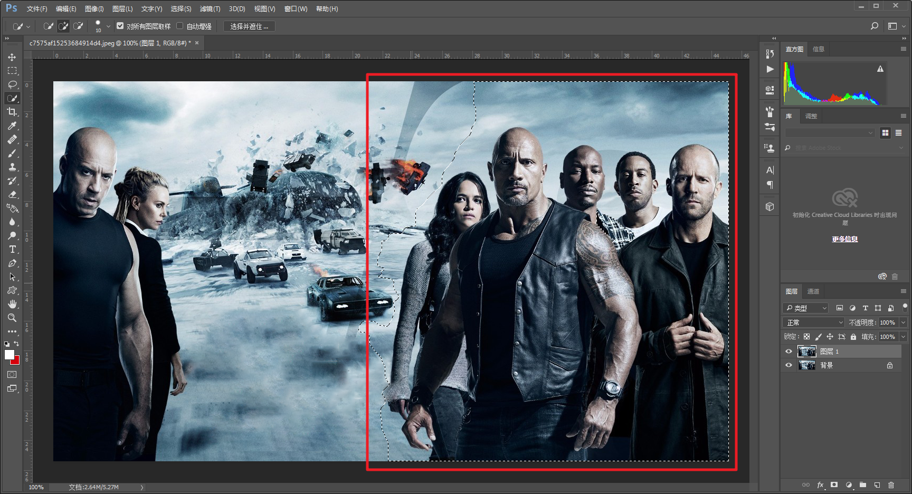Open the blend mode 正常 dropdown
Viewport: 912px width, 494px height.
tap(814, 322)
